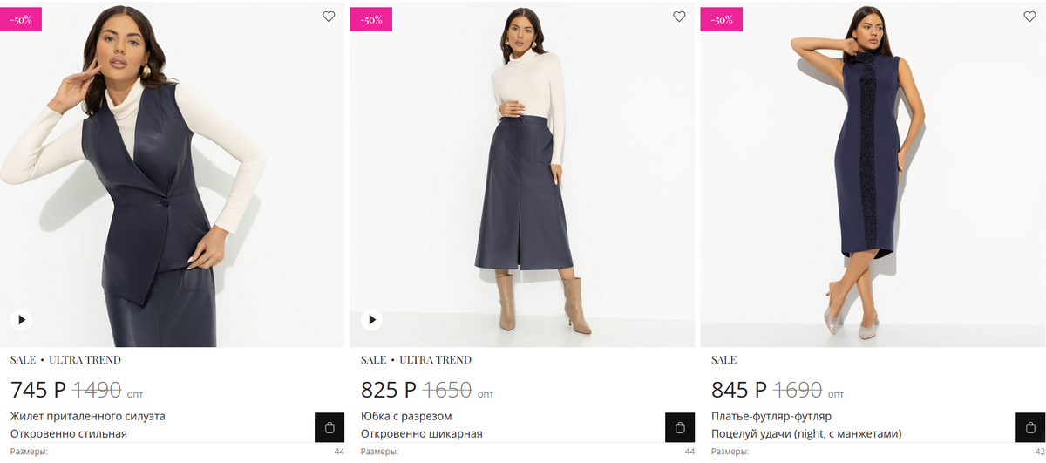Play video on the skirt product
The width and height of the screenshot is (1046, 463).
point(372,320)
